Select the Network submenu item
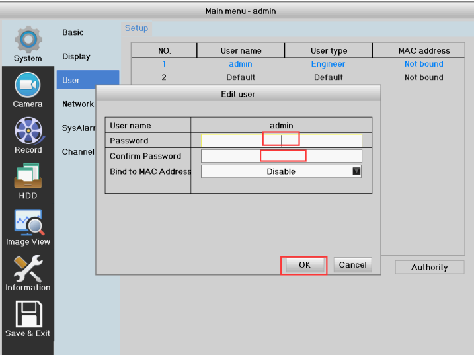 coord(78,104)
